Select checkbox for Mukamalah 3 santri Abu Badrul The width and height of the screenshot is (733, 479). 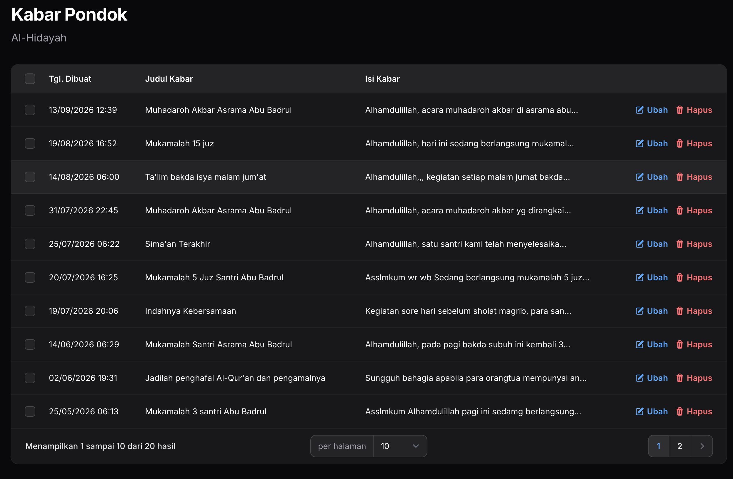[x=30, y=411]
